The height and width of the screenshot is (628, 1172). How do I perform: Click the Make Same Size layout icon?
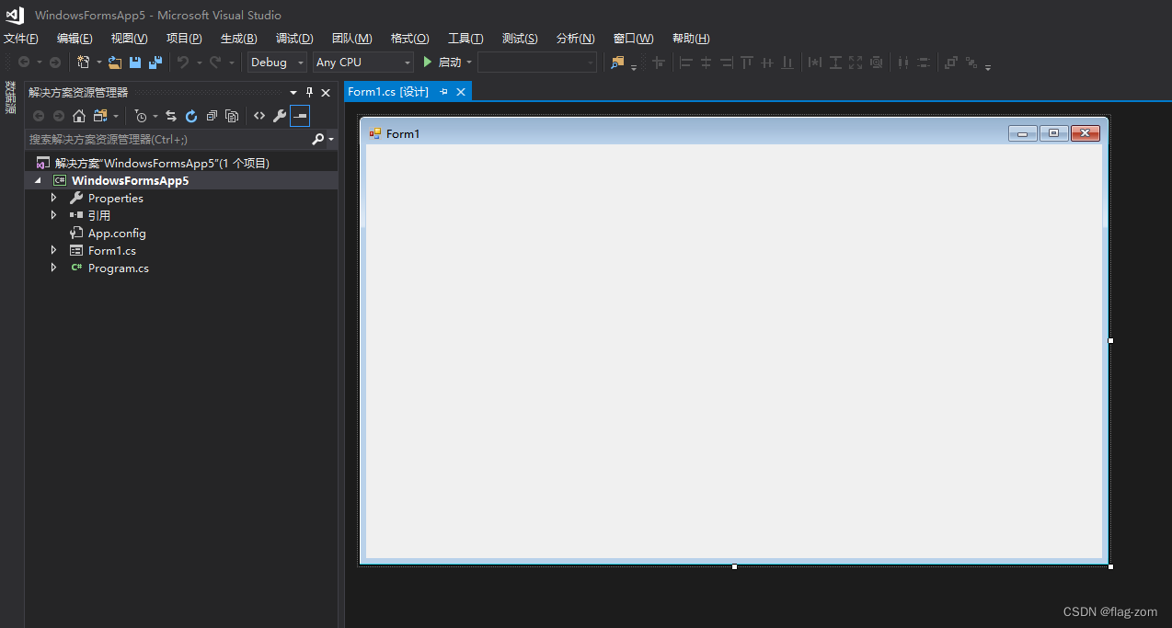(x=856, y=62)
